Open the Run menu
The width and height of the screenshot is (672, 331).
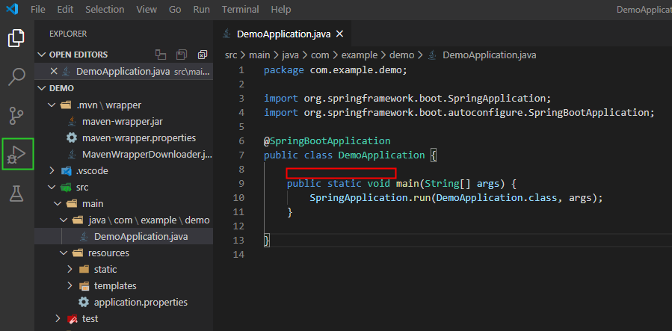(201, 9)
